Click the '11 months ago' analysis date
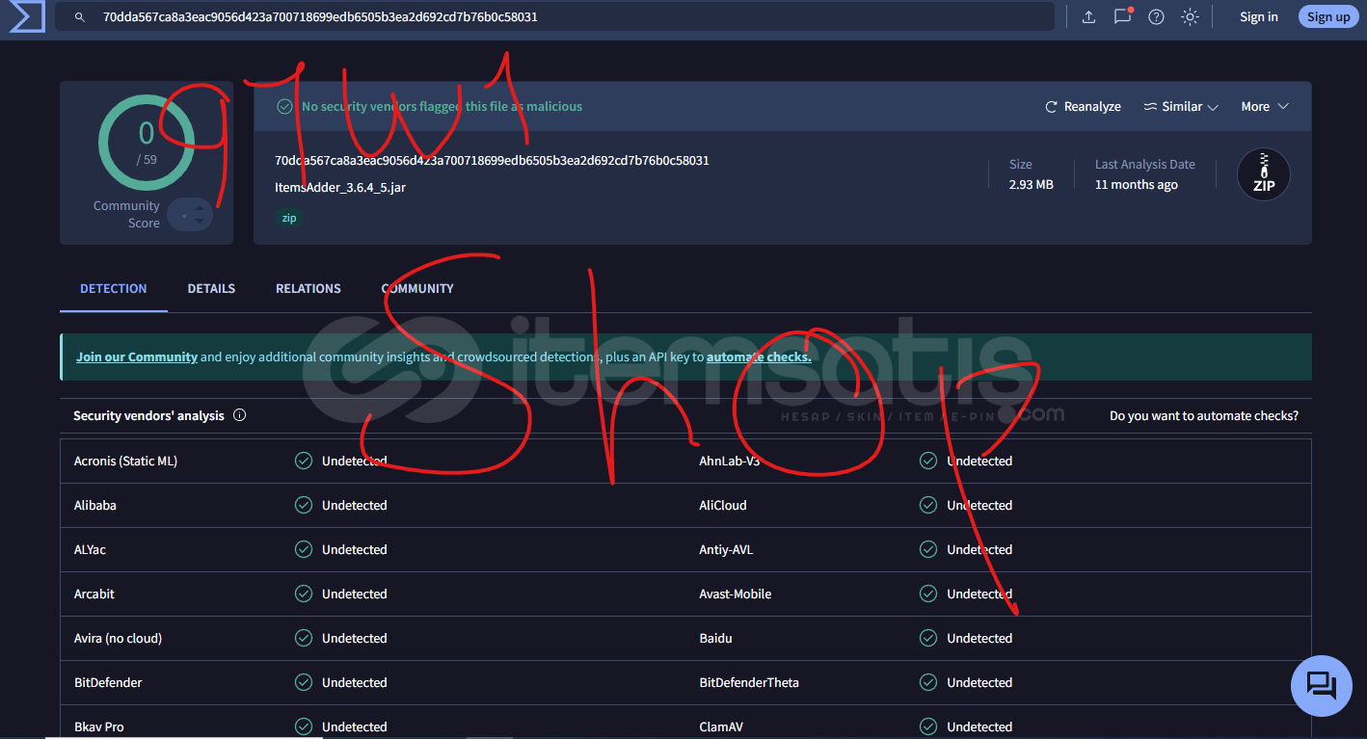 (1137, 184)
